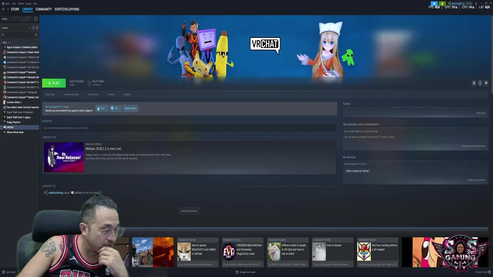
Task: Click the search magnifier in library sidebar
Action: pyautogui.click(x=3, y=35)
